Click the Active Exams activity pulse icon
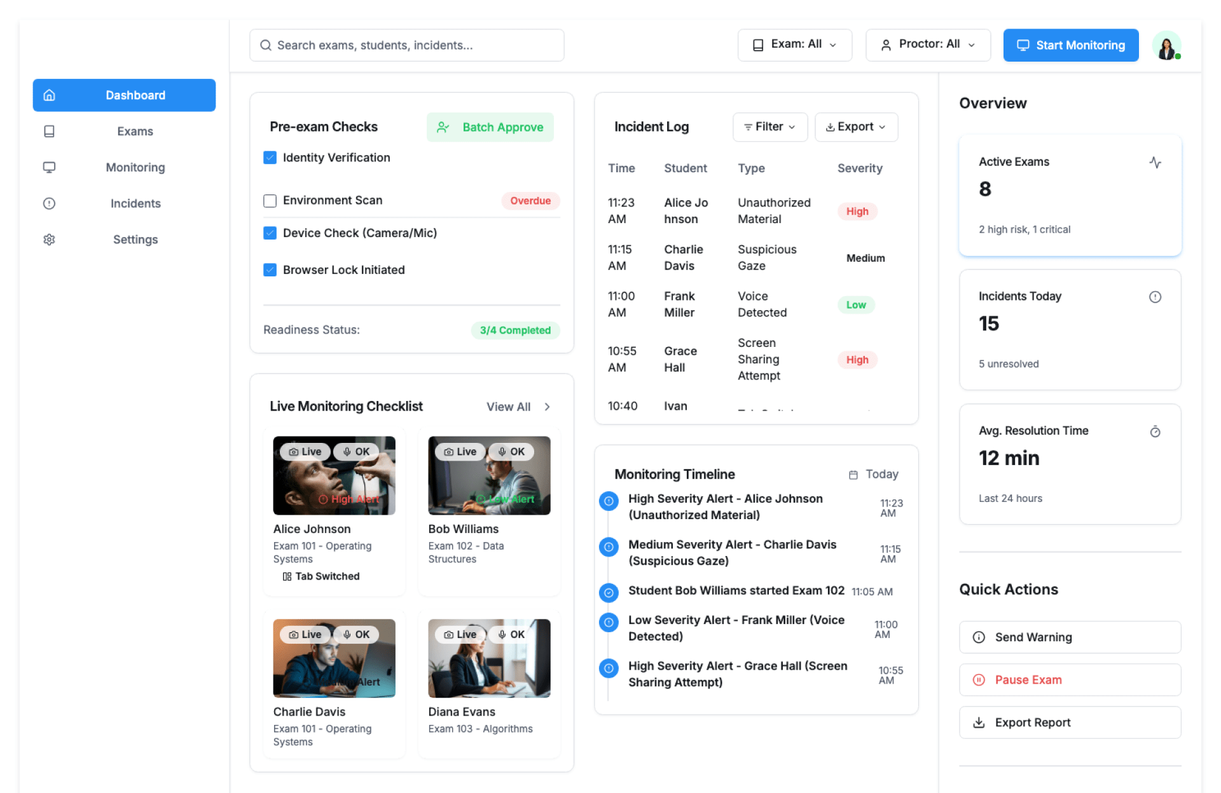1221x793 pixels. [1155, 163]
